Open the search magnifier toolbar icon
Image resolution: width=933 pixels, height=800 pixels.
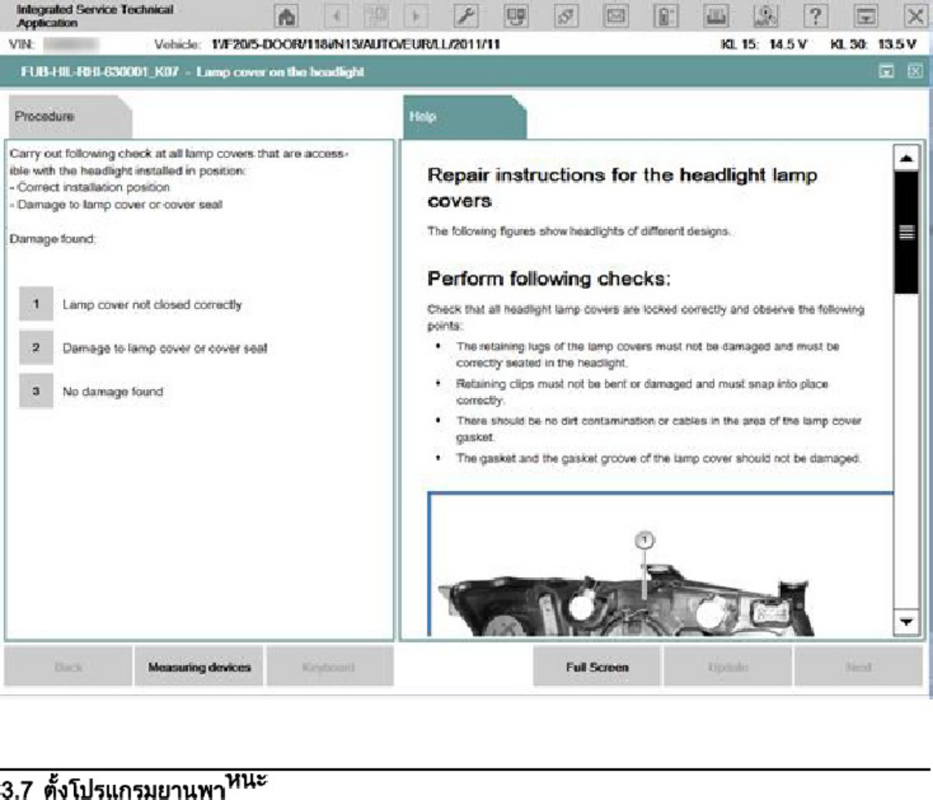pyautogui.click(x=765, y=16)
